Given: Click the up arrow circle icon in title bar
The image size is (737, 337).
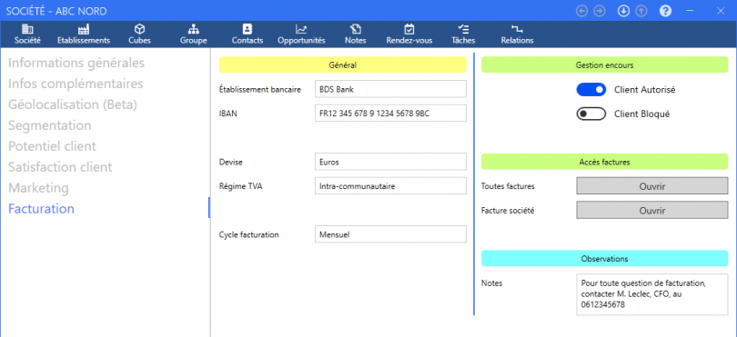Looking at the screenshot, I should (x=641, y=11).
